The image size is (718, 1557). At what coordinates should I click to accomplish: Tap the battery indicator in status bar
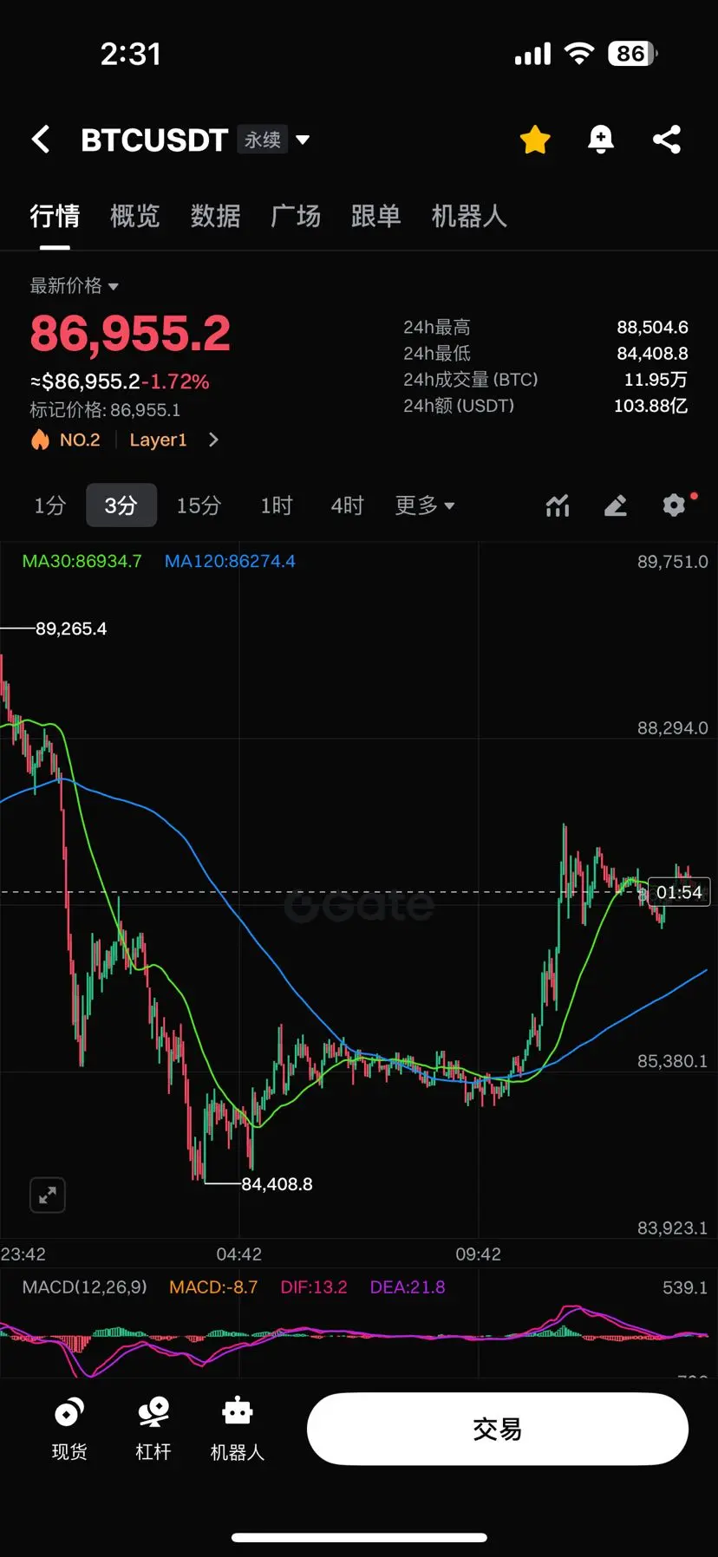[633, 54]
